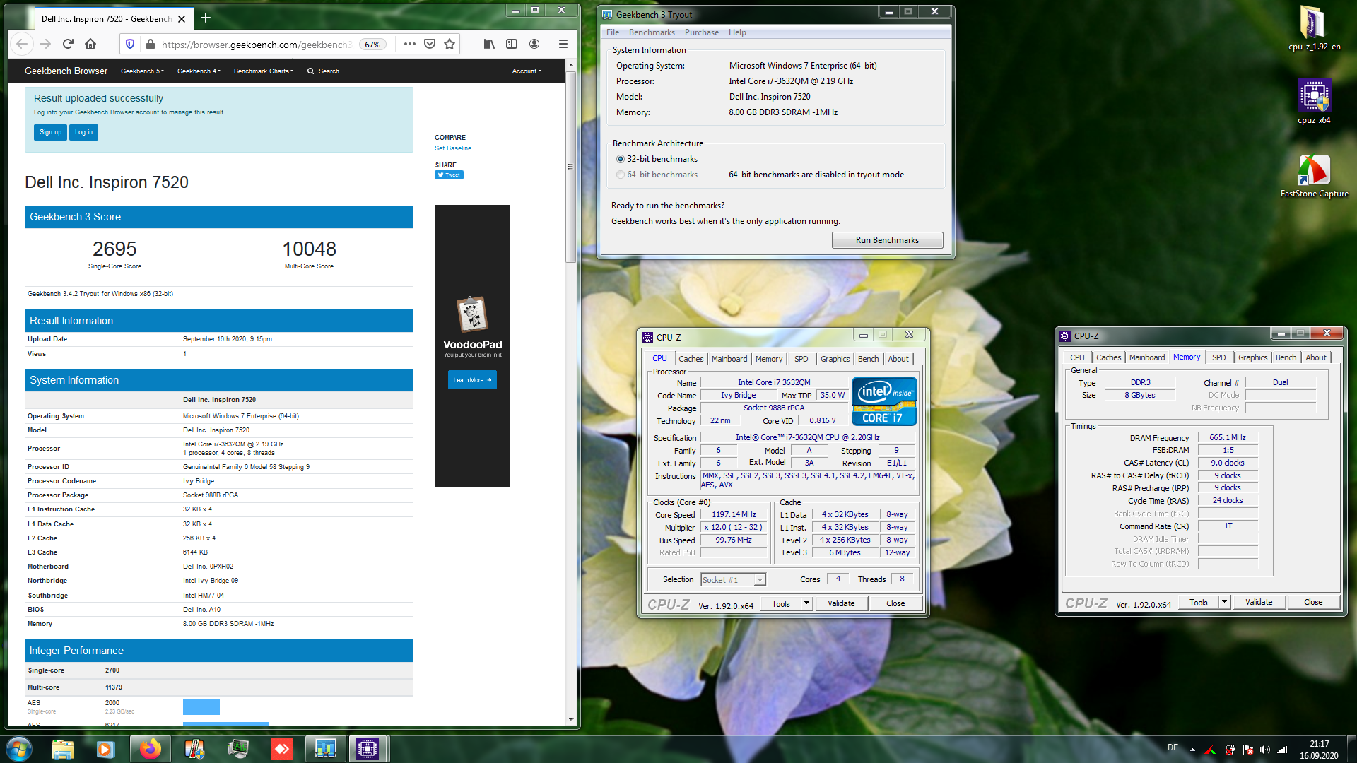This screenshot has height=763, width=1357.
Task: Show hidden tray icons arrow
Action: point(1192,750)
